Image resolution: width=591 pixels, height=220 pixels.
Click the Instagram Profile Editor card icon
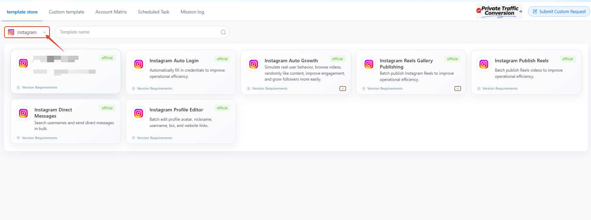coord(138,113)
